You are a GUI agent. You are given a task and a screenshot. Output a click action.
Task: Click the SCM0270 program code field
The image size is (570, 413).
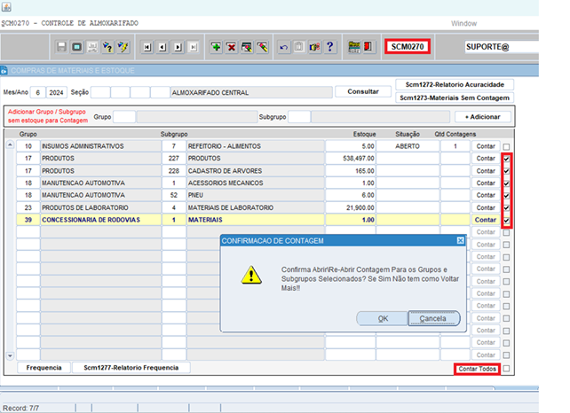click(x=408, y=46)
